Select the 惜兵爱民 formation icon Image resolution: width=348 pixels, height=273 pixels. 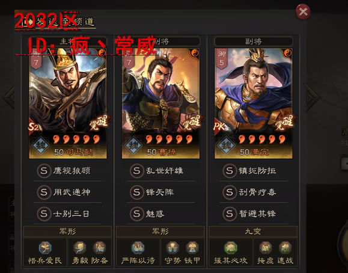pyautogui.click(x=45, y=248)
